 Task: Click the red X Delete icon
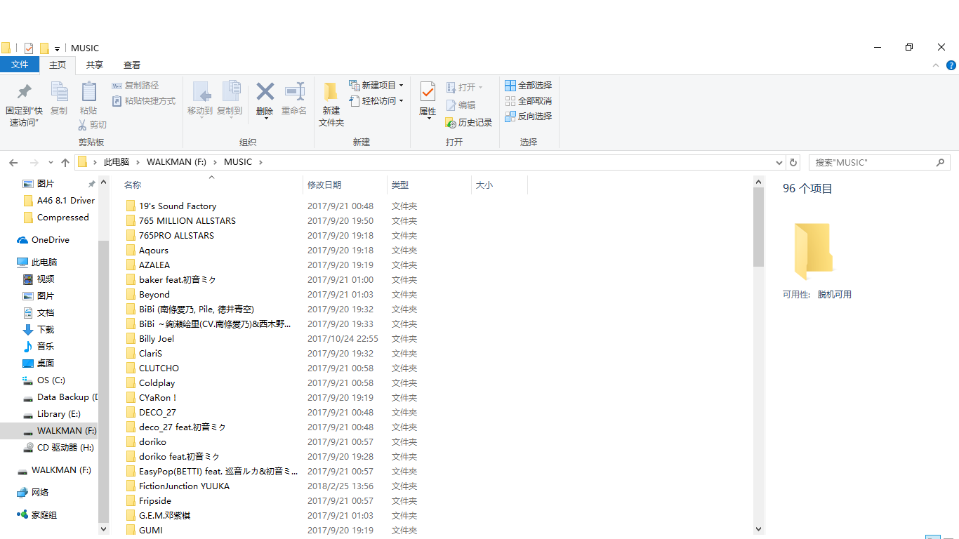pos(265,91)
